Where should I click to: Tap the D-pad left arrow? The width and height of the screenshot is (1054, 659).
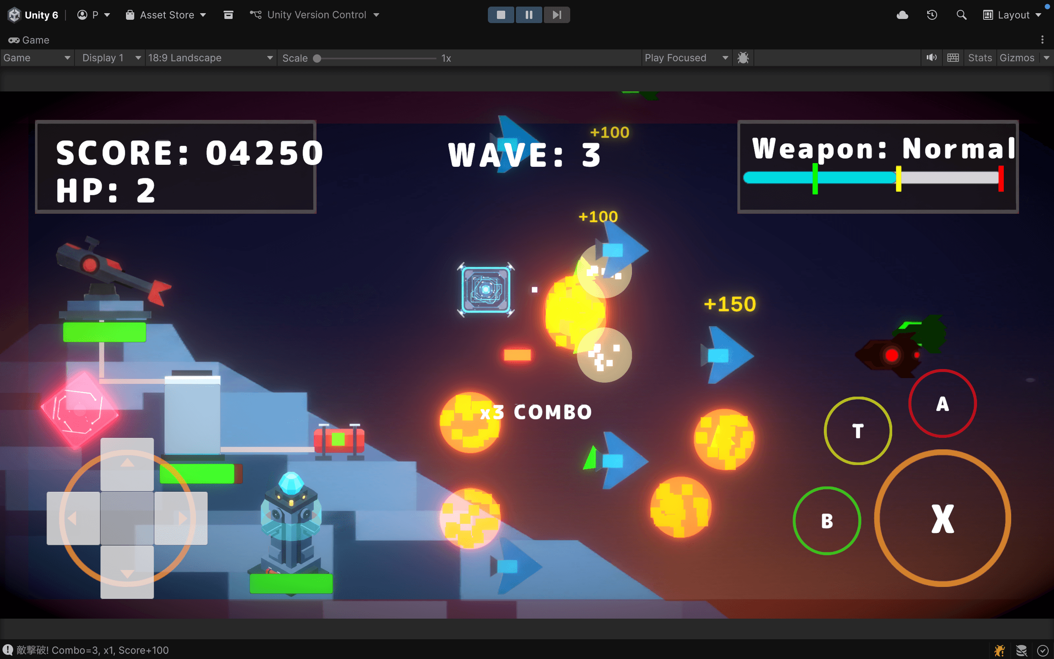[73, 518]
